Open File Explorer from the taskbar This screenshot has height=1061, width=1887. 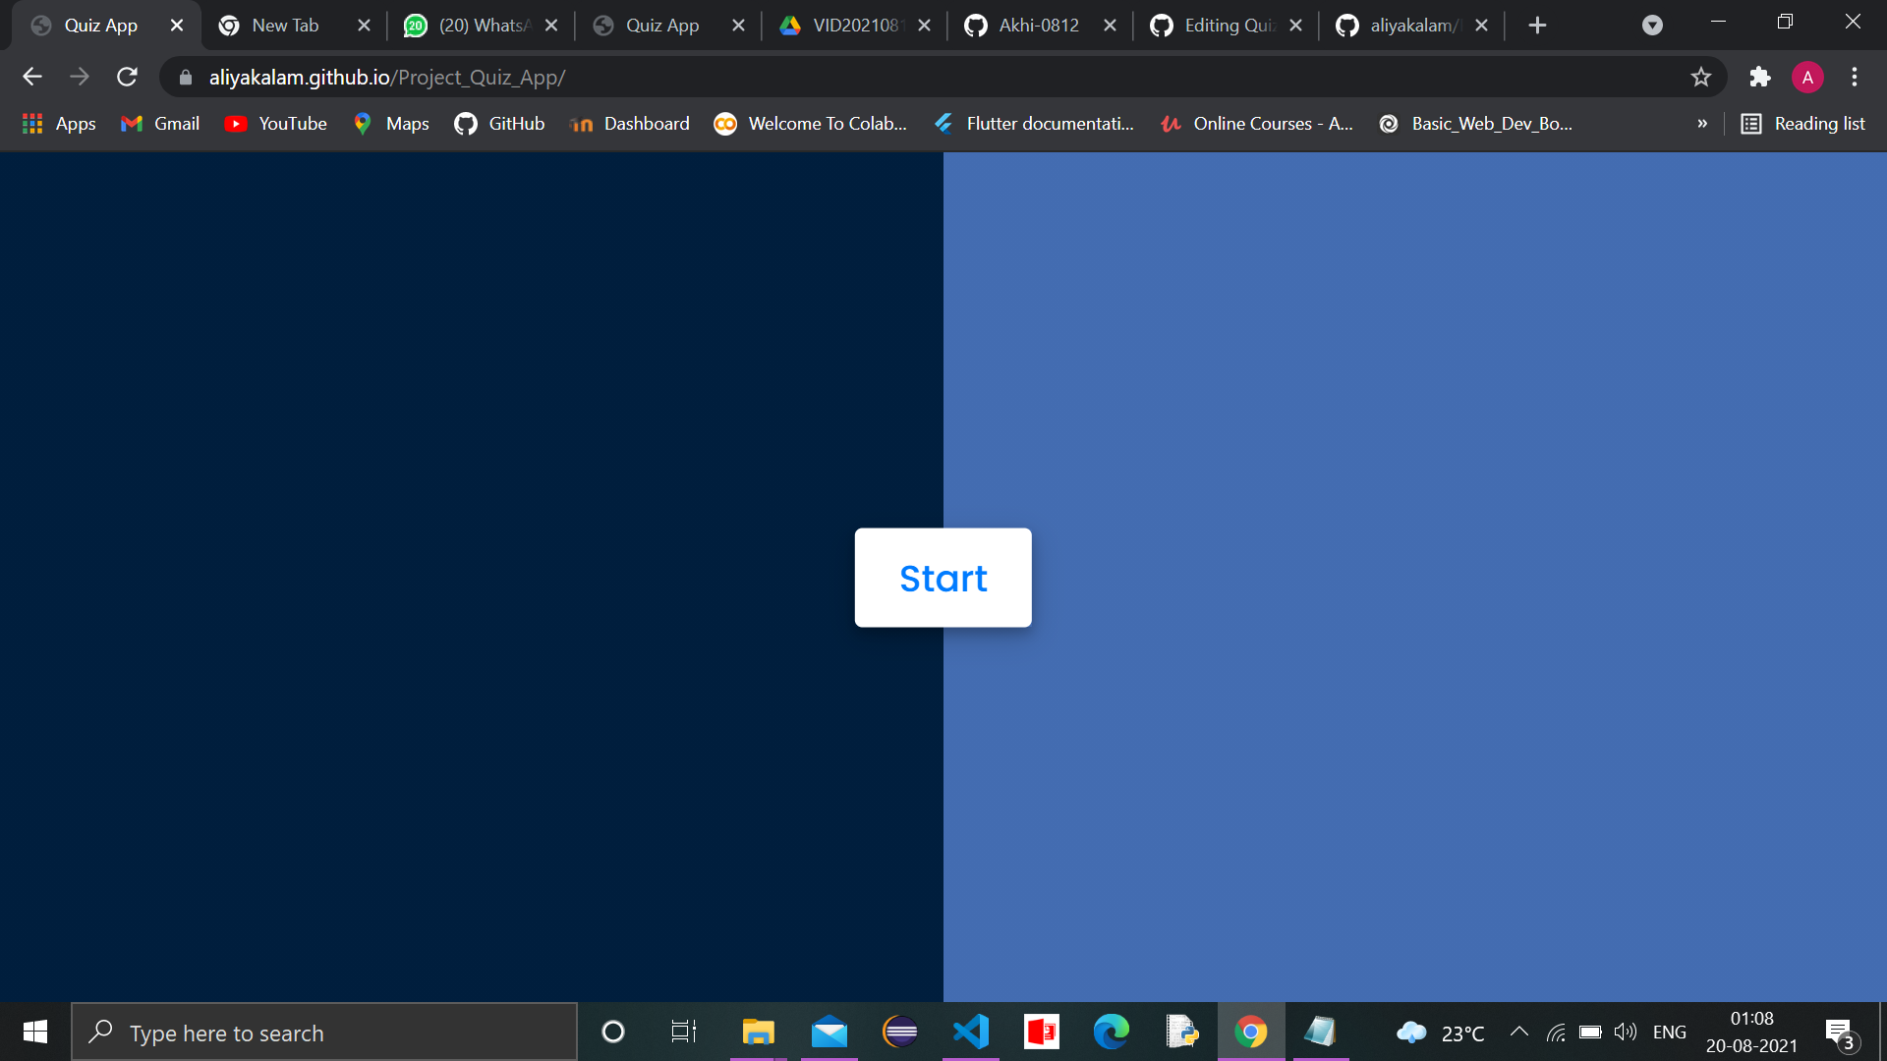[x=758, y=1032]
